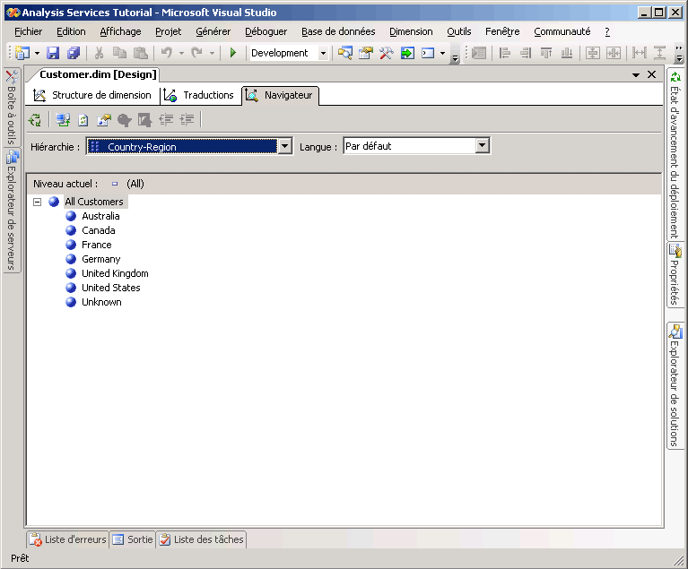Click the writeback edit icon in browser toolbar

(144, 120)
